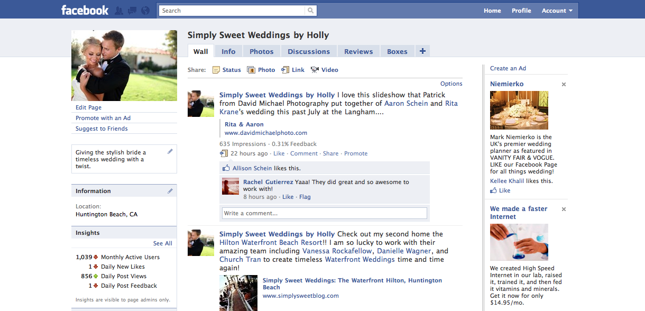Go to Home in top bar
The image size is (645, 311).
pos(492,11)
